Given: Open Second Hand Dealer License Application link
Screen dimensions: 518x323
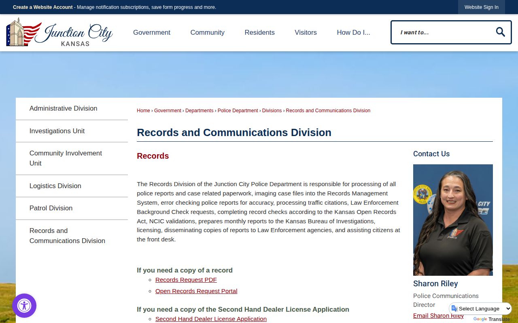Looking at the screenshot, I should coord(211,319).
